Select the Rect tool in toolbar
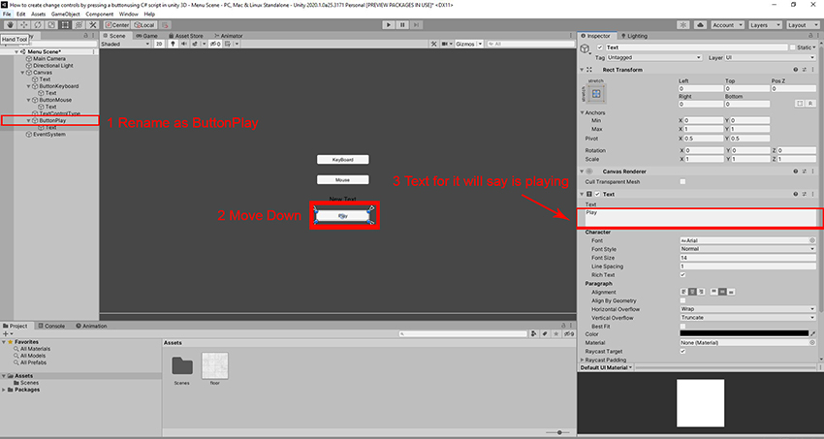 click(x=65, y=24)
